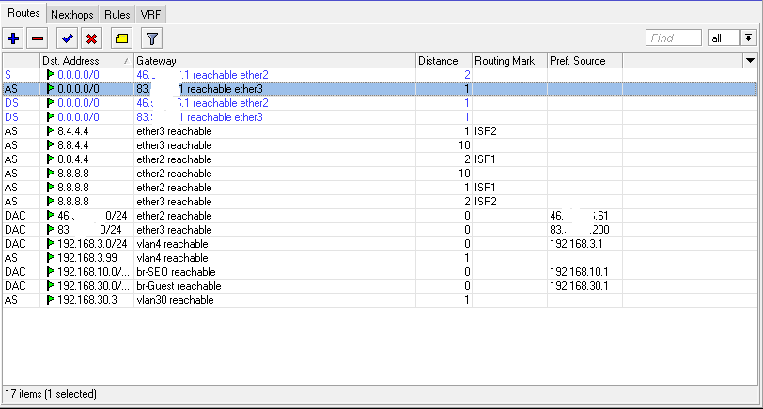Click the red cross Disable icon
The image size is (763, 409).
91,38
